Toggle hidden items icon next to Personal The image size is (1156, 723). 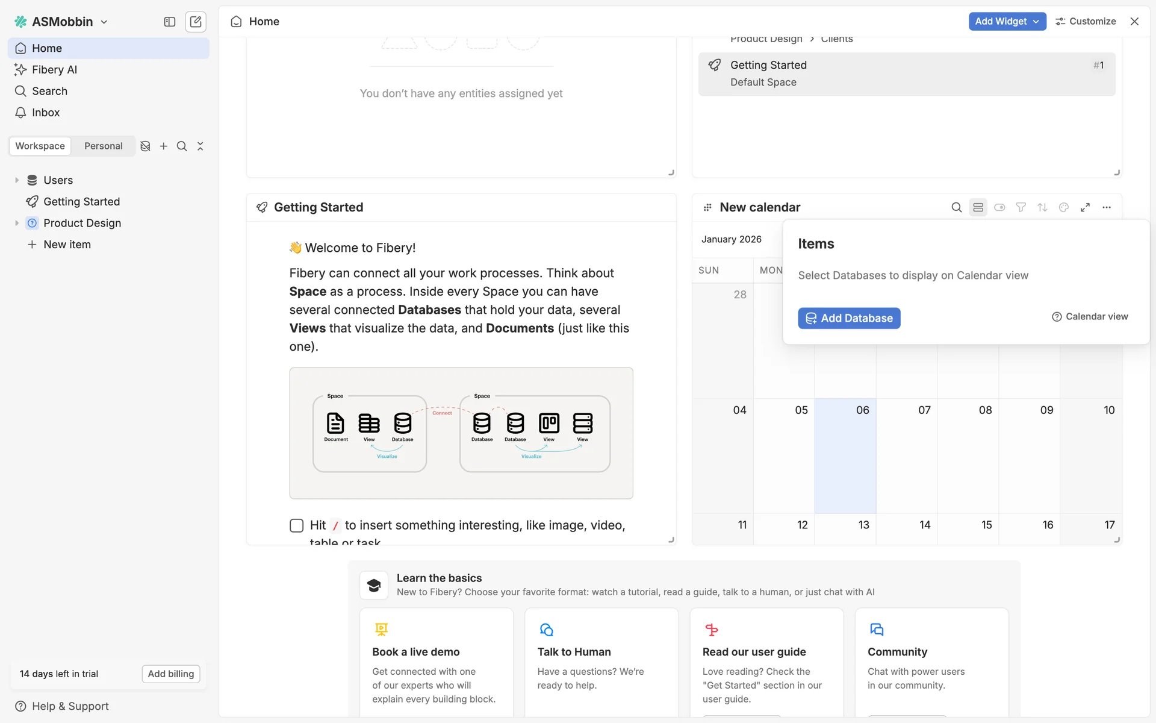point(145,146)
